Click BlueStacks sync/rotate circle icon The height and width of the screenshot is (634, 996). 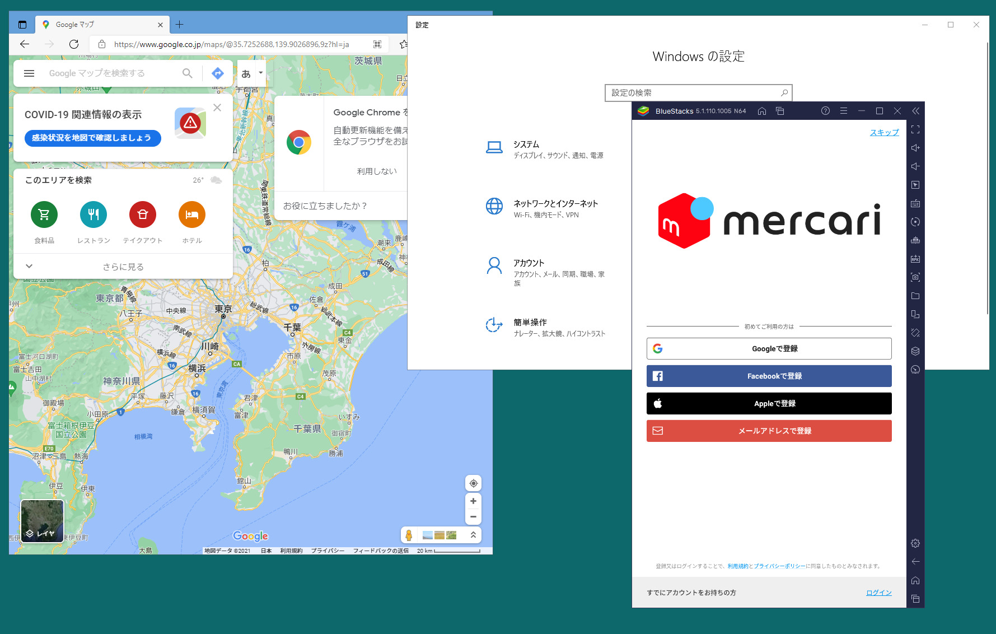(915, 222)
